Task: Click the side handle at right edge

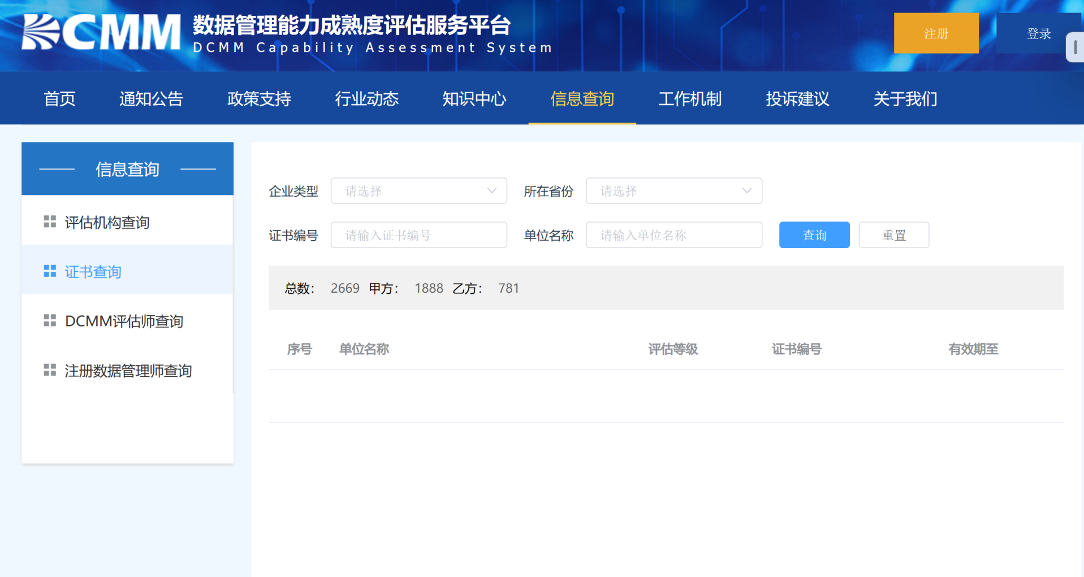Action: (x=1075, y=47)
